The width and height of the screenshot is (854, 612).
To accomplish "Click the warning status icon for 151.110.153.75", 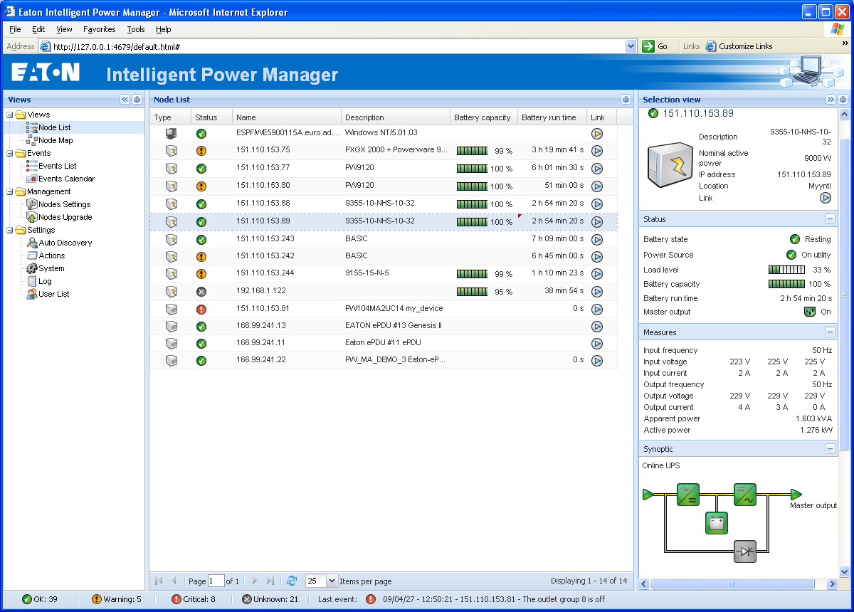I will pyautogui.click(x=201, y=151).
